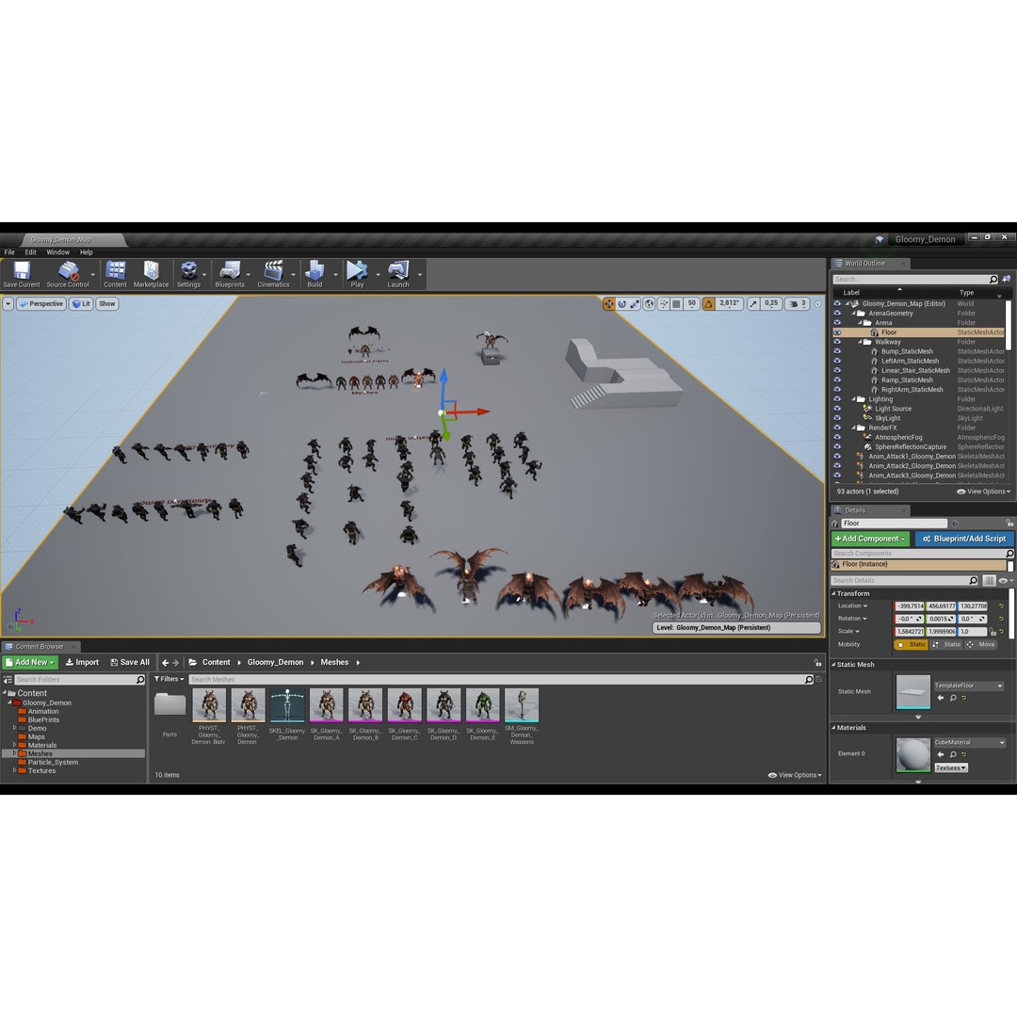Click the Play button in the toolbar
This screenshot has height=1017, width=1017.
pos(358,274)
